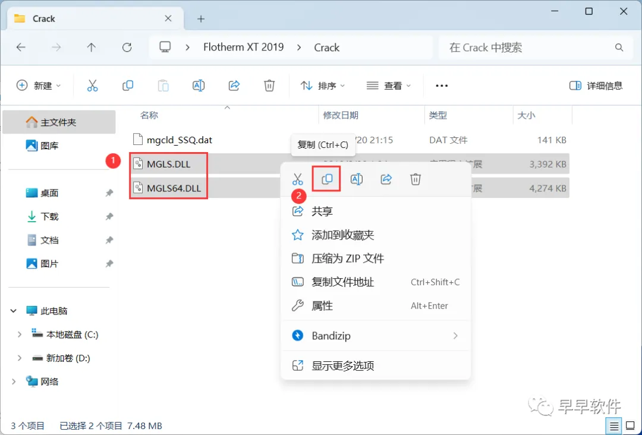Expand 本地磁盘 (C:) in the tree

tap(19, 335)
